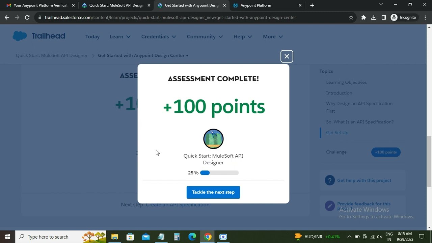This screenshot has height=243, width=432.
Task: Expand the More dropdown menu
Action: point(273,36)
